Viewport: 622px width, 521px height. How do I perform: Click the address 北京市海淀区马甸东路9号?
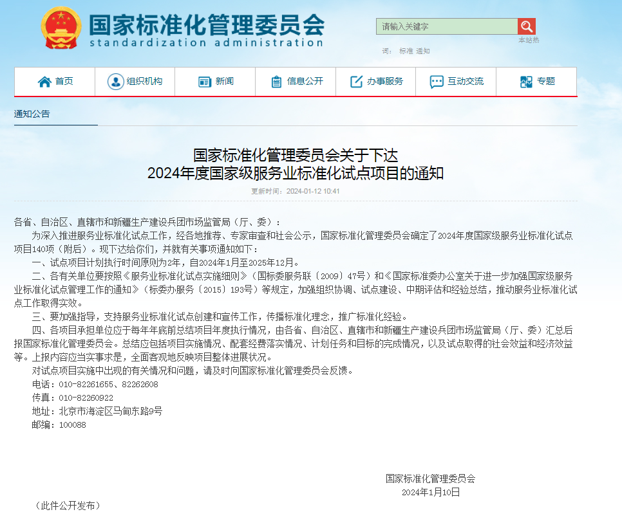[x=111, y=411]
